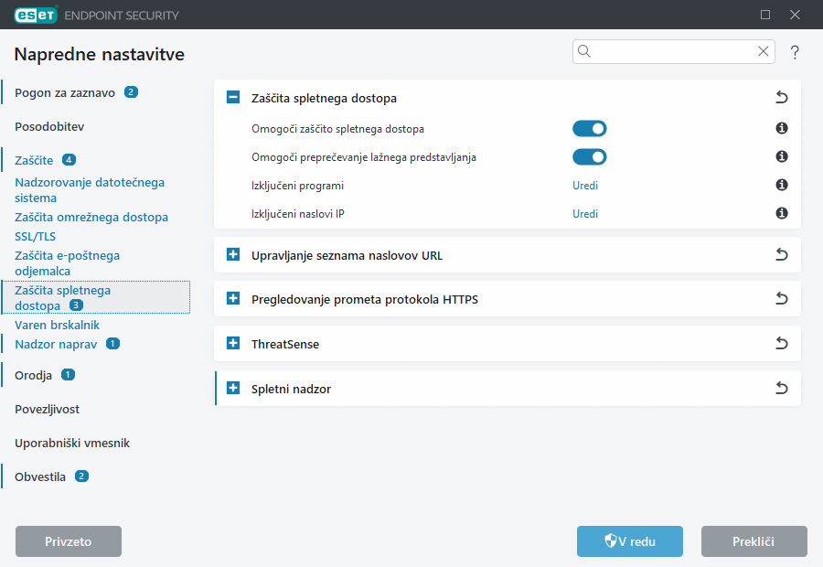Reset Upravljanje seznama naslovov URL section
Screen dimensions: 823x567
781,255
